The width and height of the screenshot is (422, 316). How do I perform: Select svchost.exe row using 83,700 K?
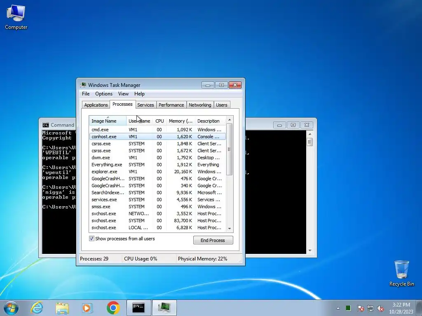tap(157, 221)
